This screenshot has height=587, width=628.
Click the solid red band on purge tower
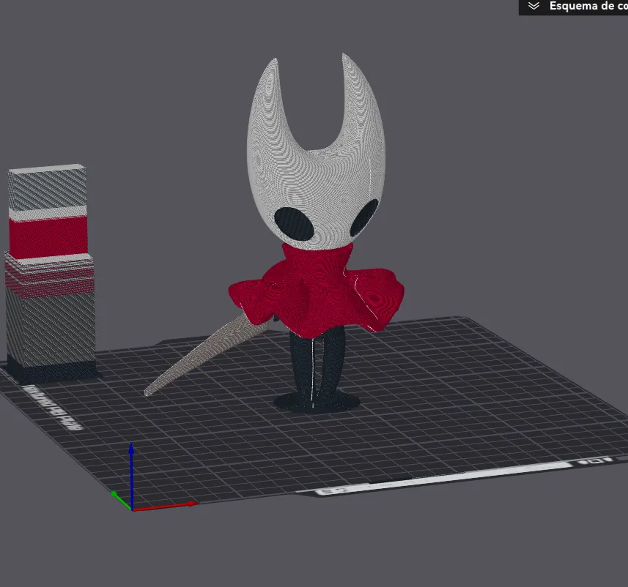pyautogui.click(x=48, y=236)
